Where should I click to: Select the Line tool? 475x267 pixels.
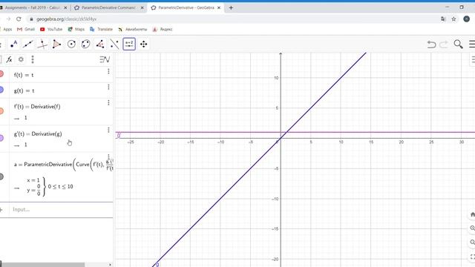28,44
